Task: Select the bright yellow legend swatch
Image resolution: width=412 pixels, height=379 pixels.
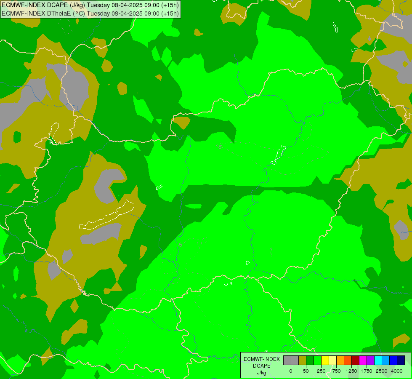Action: [325, 360]
